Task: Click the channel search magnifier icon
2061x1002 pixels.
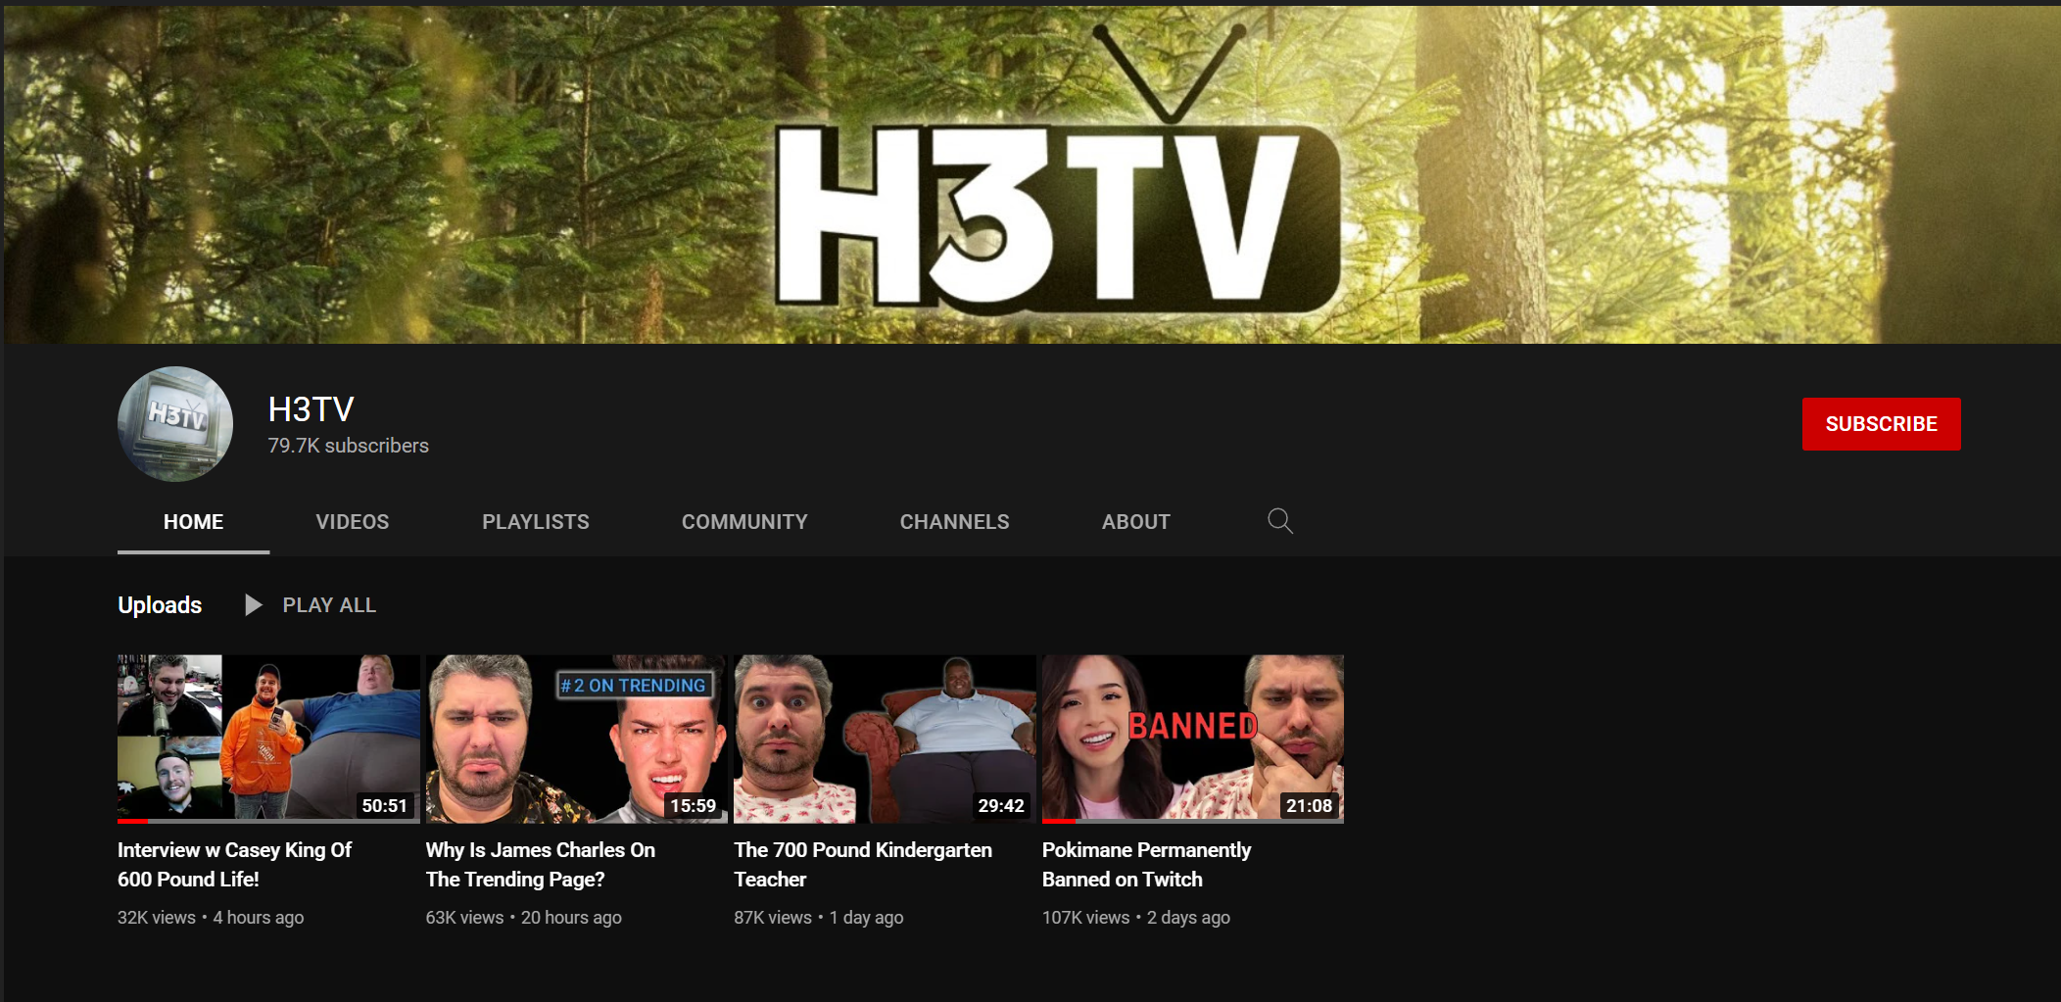Action: point(1279,521)
